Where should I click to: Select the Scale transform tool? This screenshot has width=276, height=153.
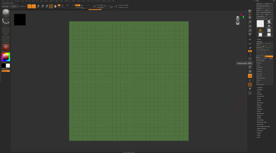pyautogui.click(x=42, y=6)
